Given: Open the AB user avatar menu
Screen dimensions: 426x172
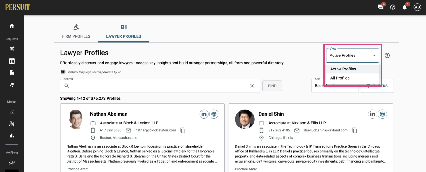Looking at the screenshot, I should [417, 7].
